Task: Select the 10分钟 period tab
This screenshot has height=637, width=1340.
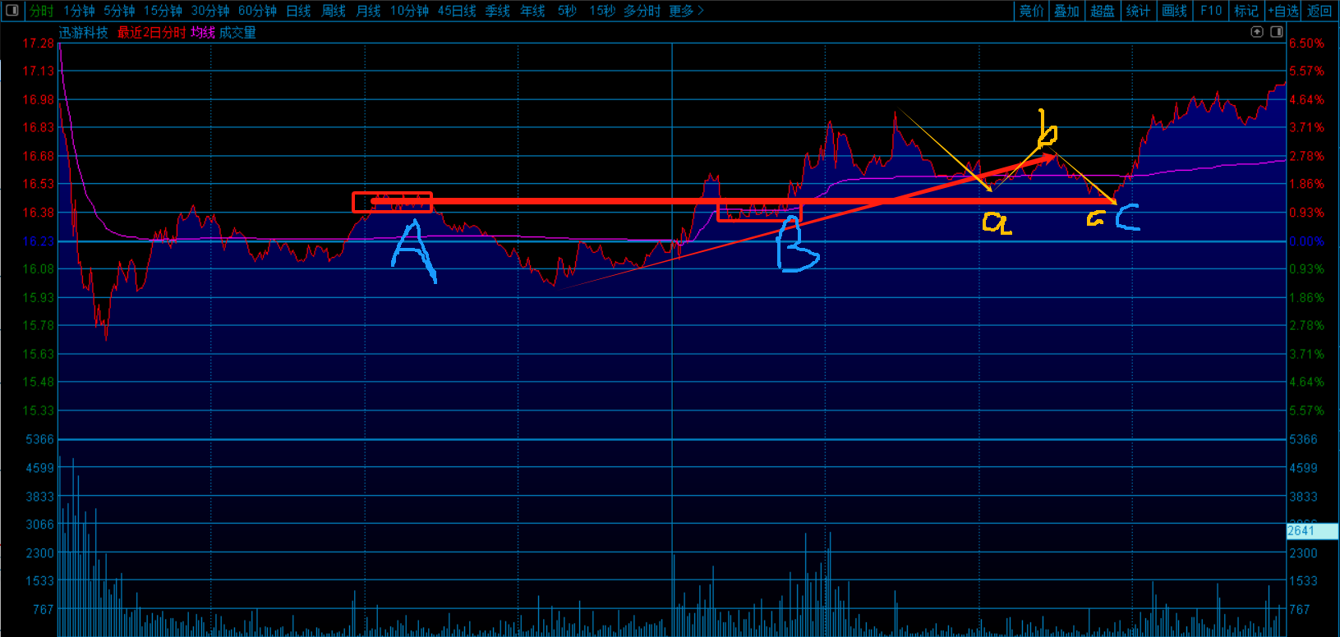Action: point(409,11)
